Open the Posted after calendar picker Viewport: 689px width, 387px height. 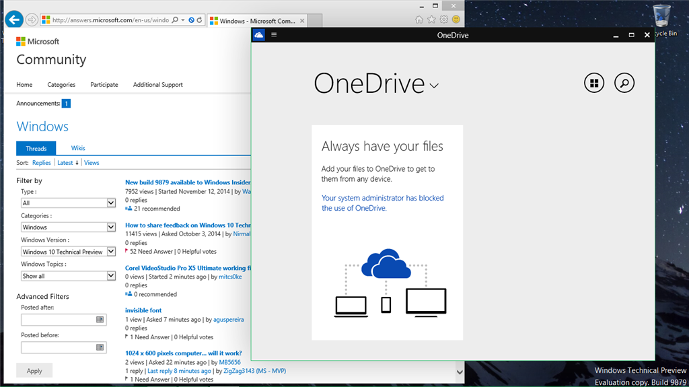(100, 320)
